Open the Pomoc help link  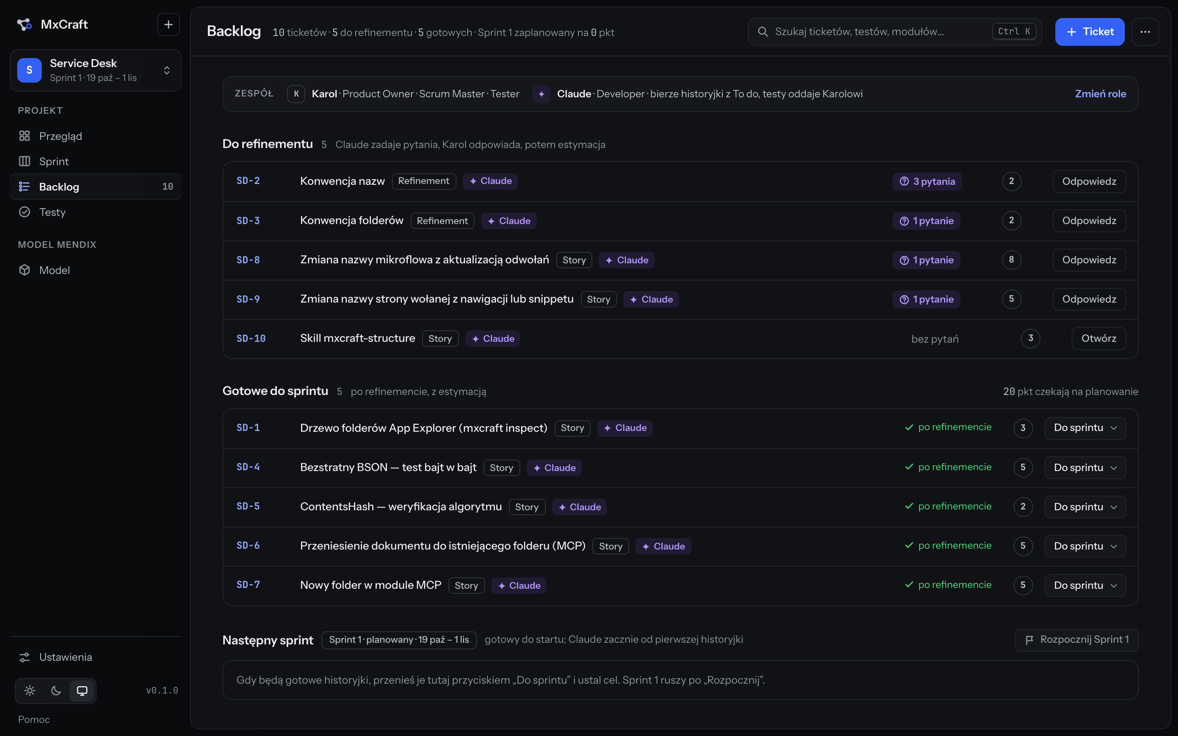pyautogui.click(x=34, y=719)
